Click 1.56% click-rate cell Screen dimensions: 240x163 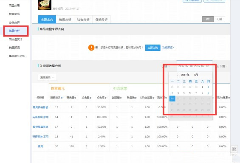(x=102, y=146)
